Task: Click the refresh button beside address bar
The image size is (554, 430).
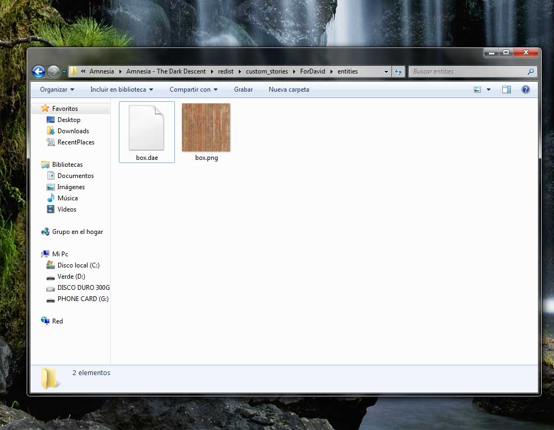Action: pyautogui.click(x=398, y=71)
